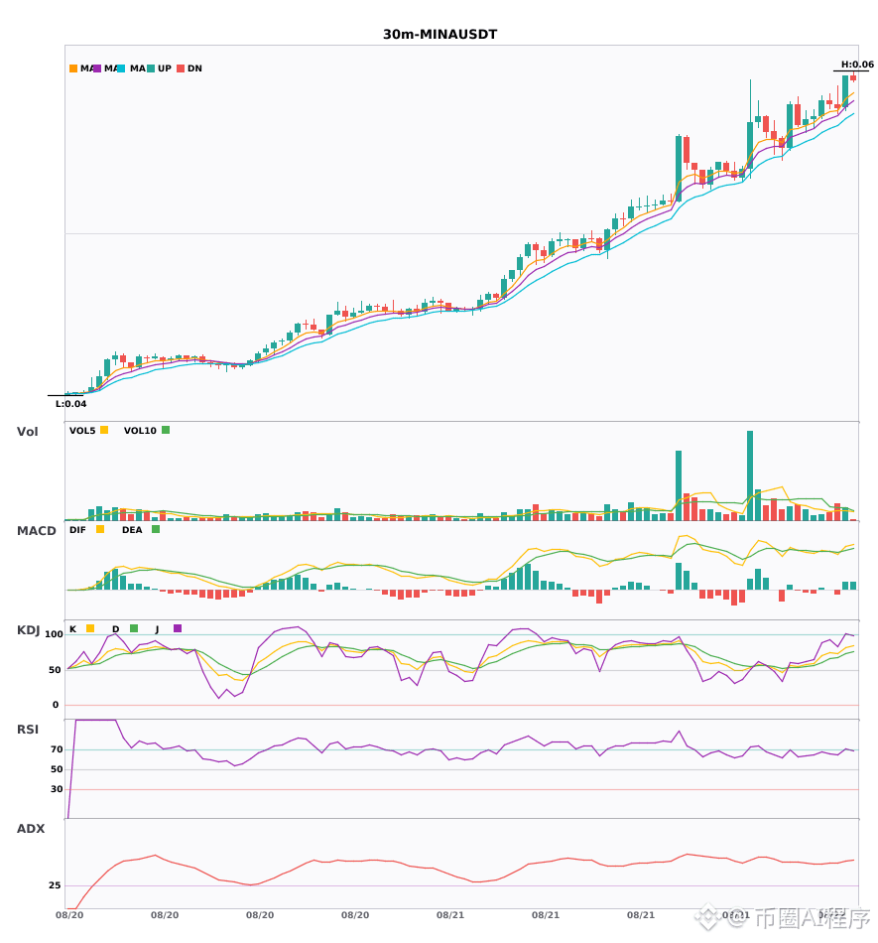Click the DN legend label
Image resolution: width=878 pixels, height=943 pixels.
point(194,68)
